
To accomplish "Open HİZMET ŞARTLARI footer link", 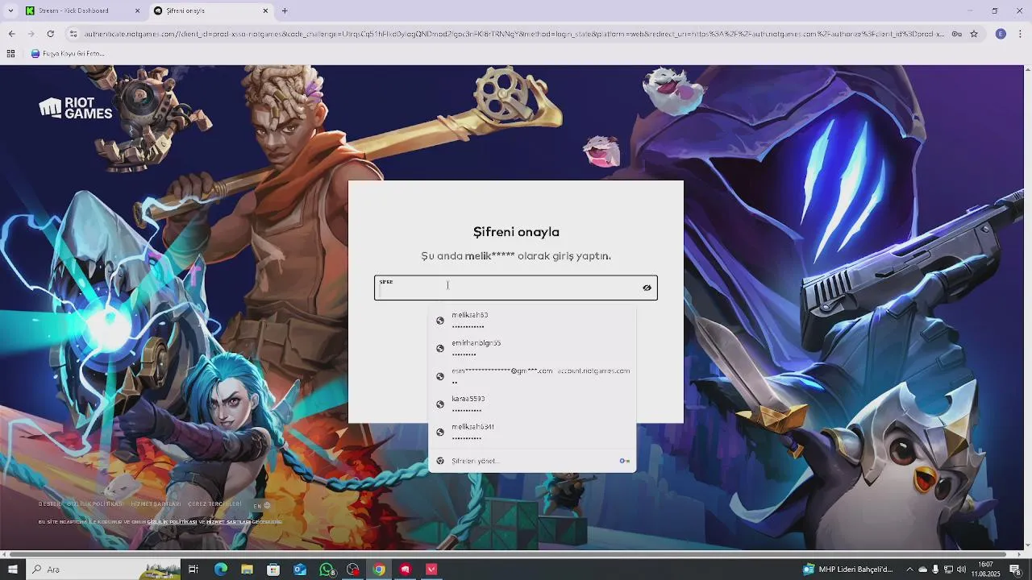I will pyautogui.click(x=156, y=504).
